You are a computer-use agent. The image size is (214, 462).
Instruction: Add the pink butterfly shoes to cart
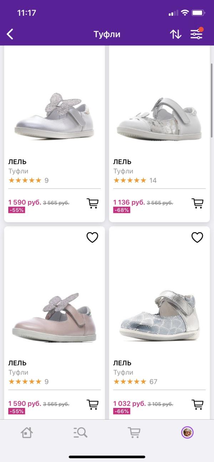point(92,404)
